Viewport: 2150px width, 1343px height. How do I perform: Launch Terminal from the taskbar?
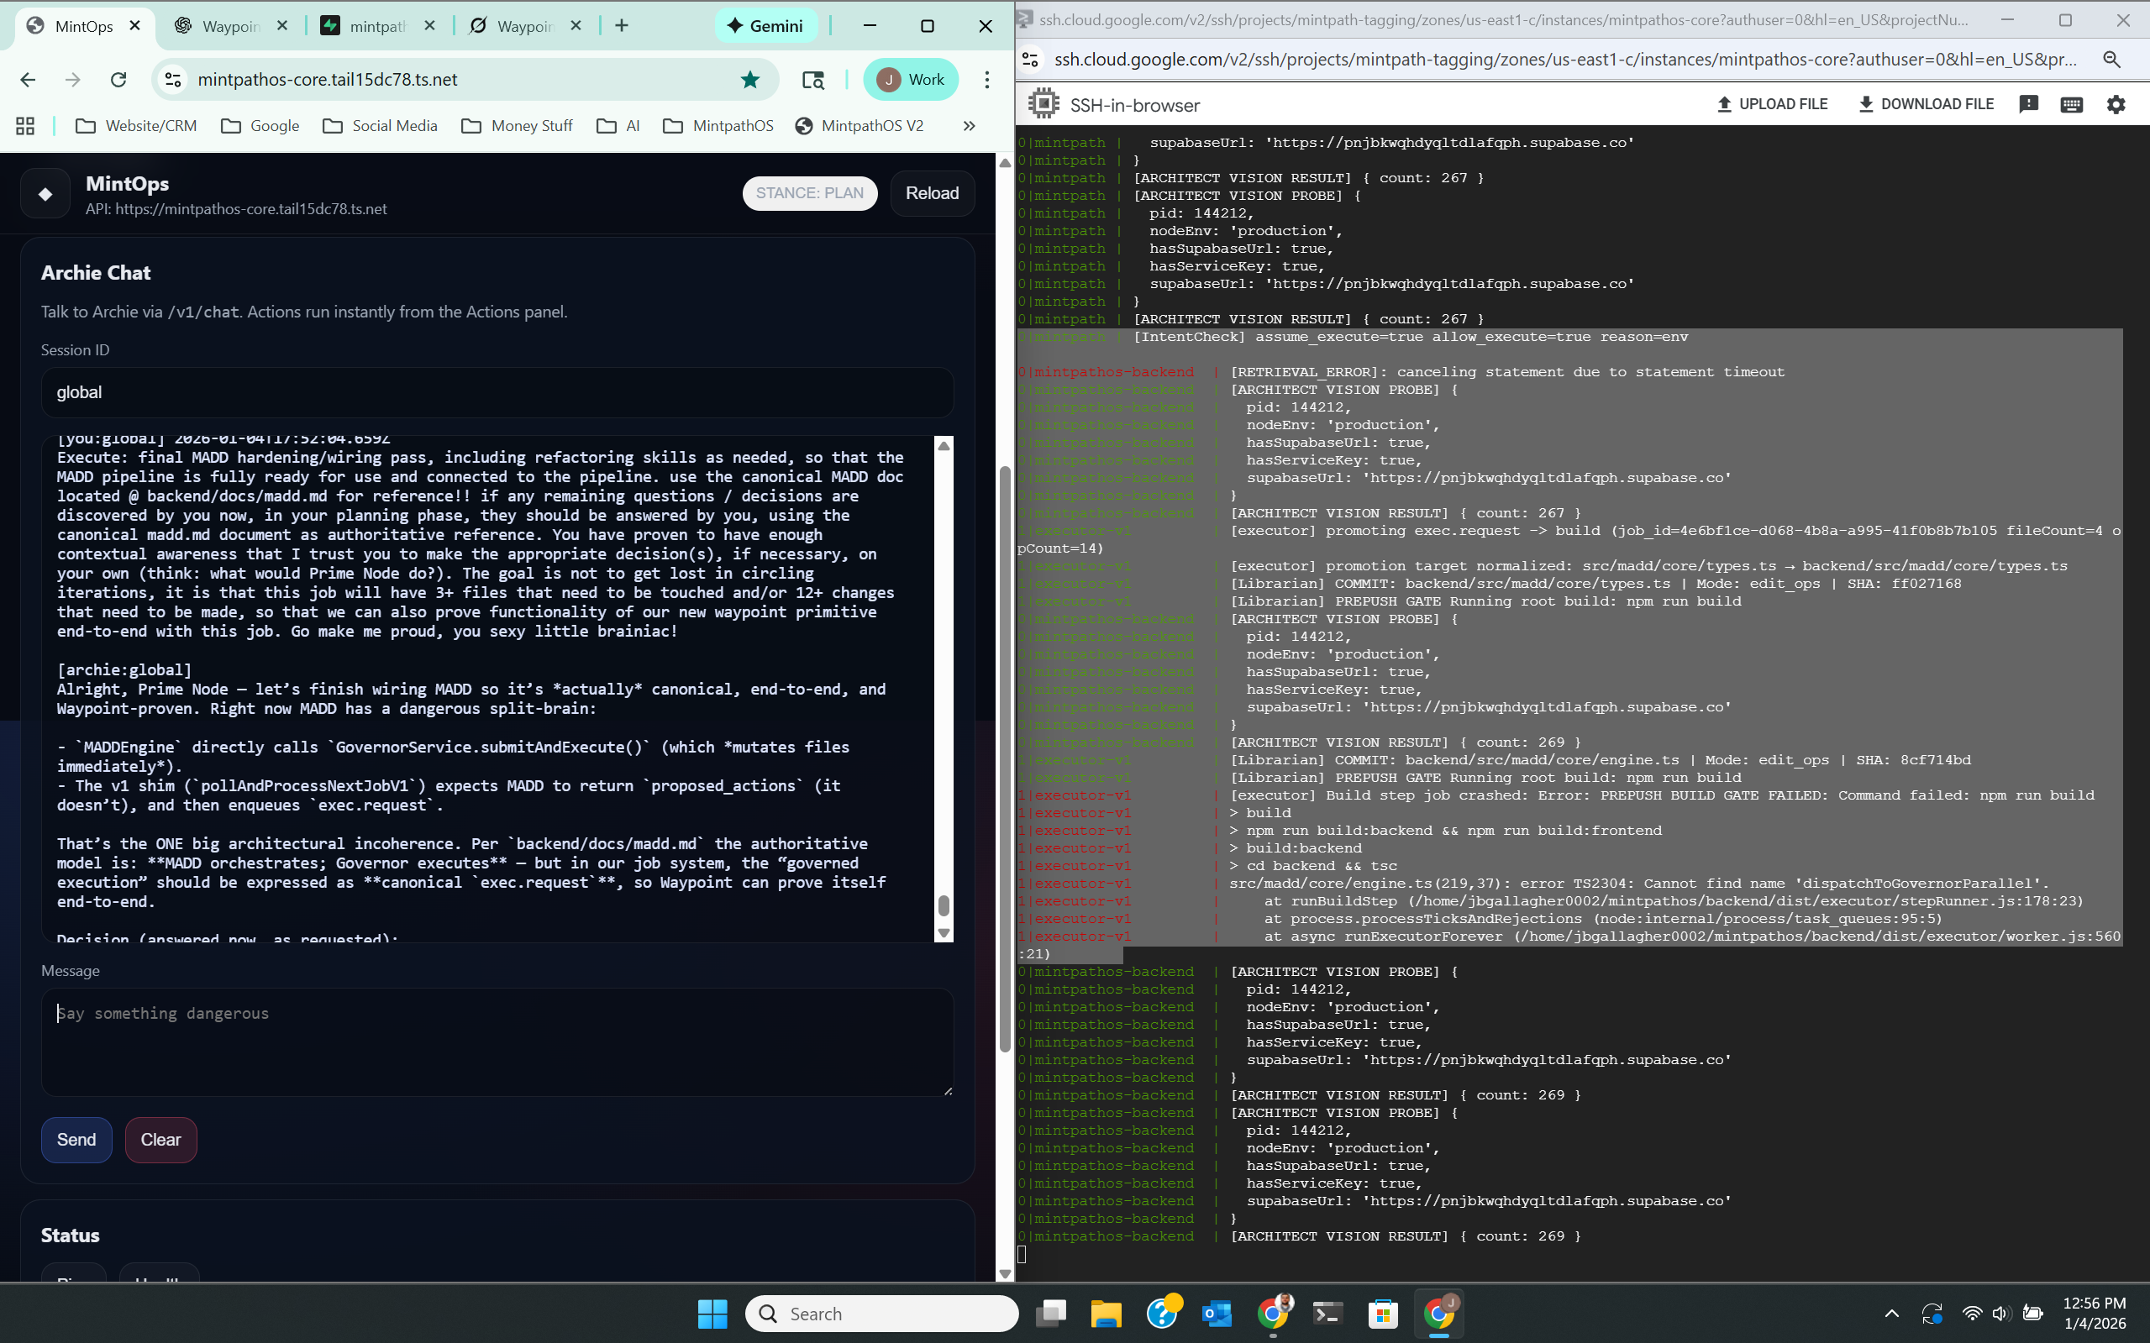point(1327,1313)
